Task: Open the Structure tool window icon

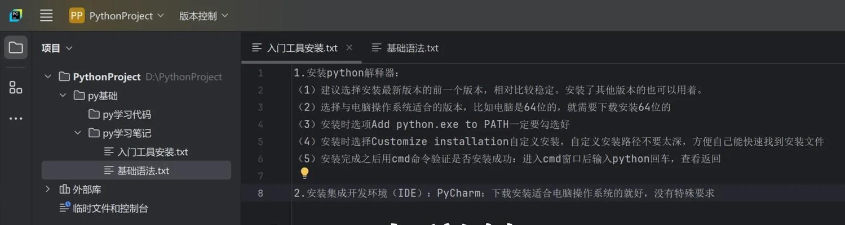Action: (16, 87)
